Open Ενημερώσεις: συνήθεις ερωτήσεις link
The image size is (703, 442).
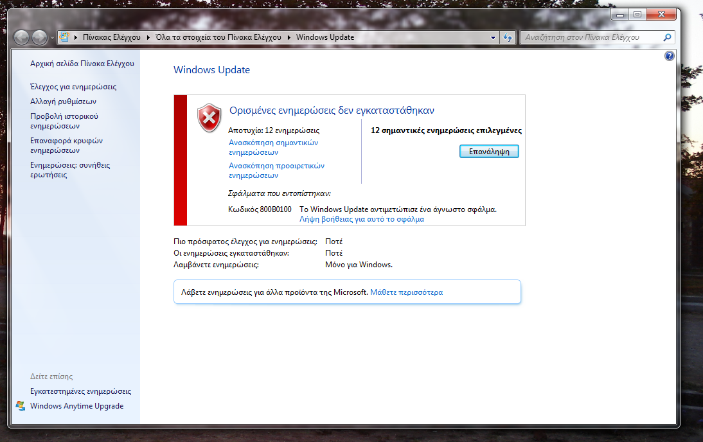pos(70,170)
